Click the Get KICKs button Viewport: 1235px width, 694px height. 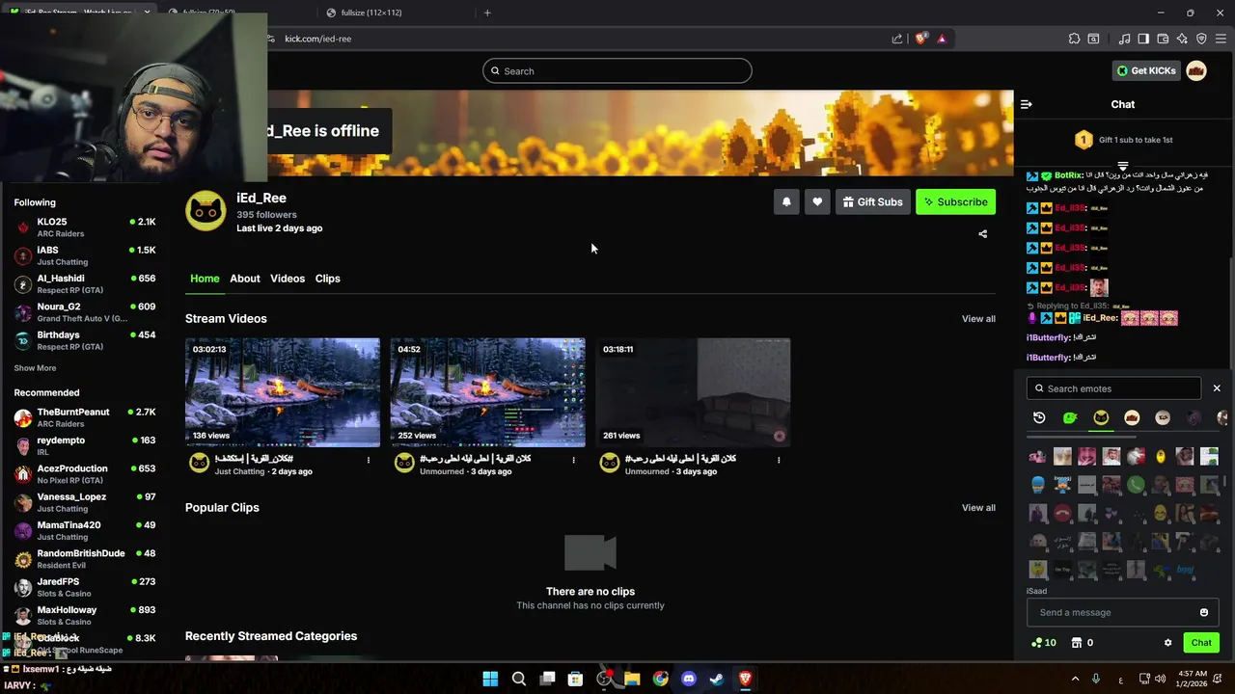coord(1146,70)
